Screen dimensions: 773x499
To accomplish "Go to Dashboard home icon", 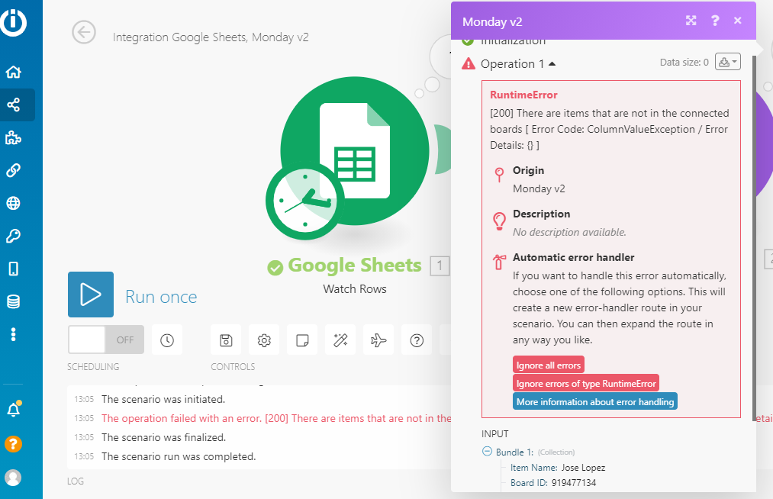I will (13, 72).
